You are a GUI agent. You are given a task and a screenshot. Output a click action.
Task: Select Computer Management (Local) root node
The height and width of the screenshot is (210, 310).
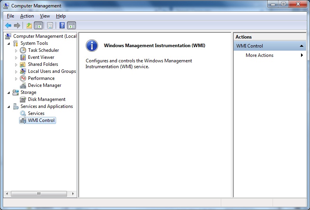45,36
